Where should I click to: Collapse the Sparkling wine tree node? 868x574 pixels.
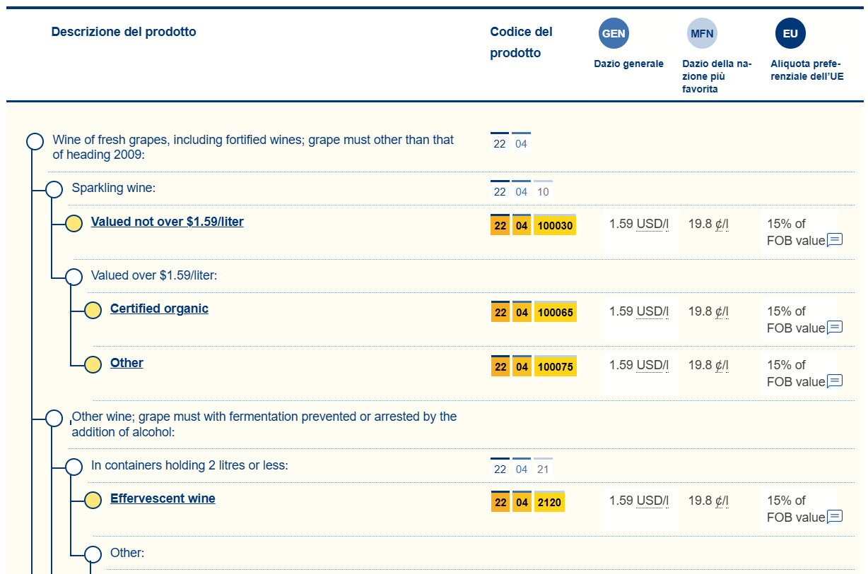[54, 189]
